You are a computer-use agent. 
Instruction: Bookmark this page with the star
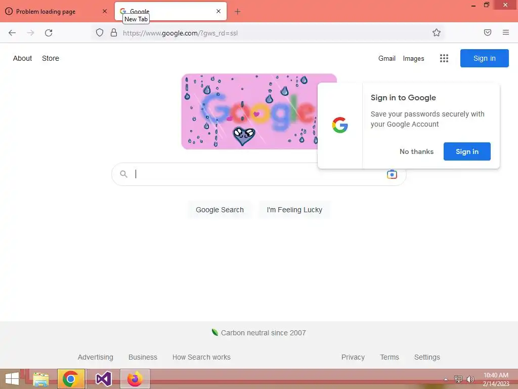coord(437,33)
